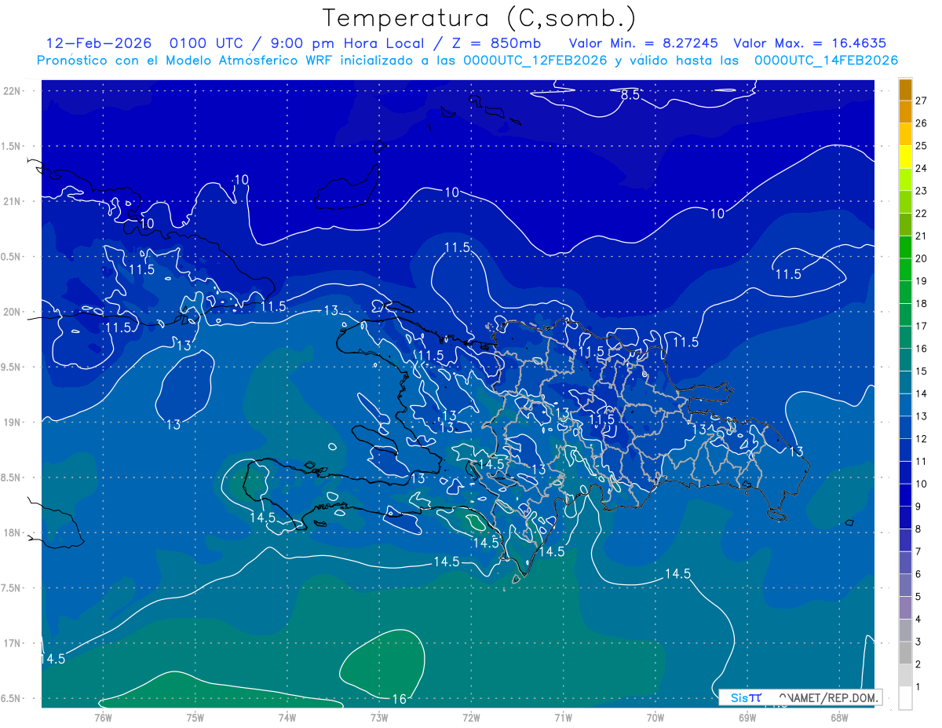Click the '71W' longitude axis label
Screen dimensions: 942x728
click(x=563, y=717)
